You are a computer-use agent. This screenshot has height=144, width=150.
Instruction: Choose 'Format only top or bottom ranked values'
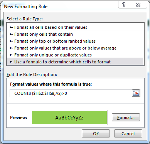(75, 41)
